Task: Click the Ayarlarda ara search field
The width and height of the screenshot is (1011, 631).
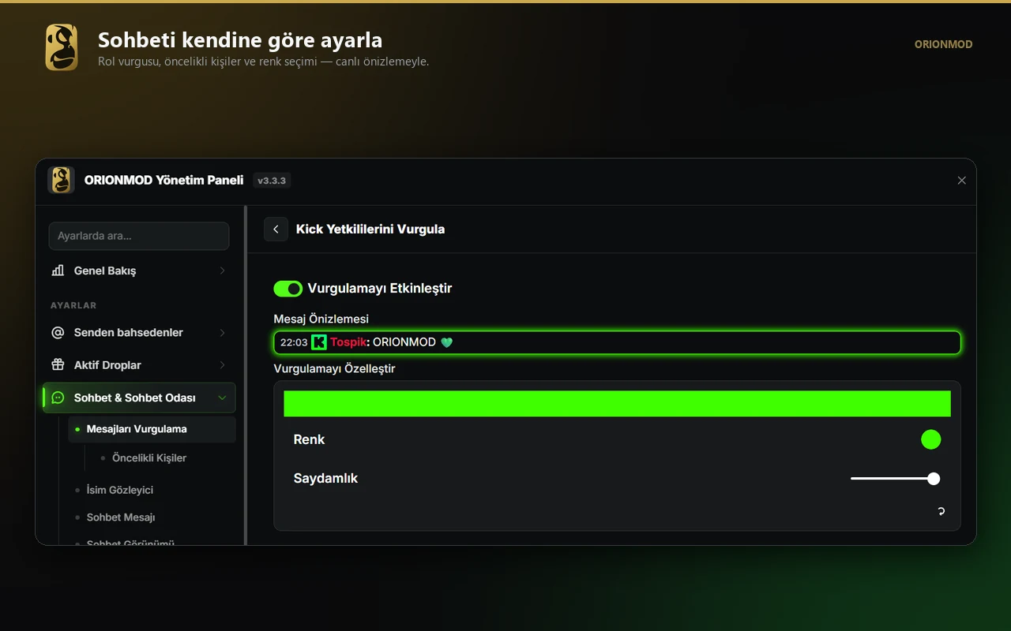Action: click(139, 236)
